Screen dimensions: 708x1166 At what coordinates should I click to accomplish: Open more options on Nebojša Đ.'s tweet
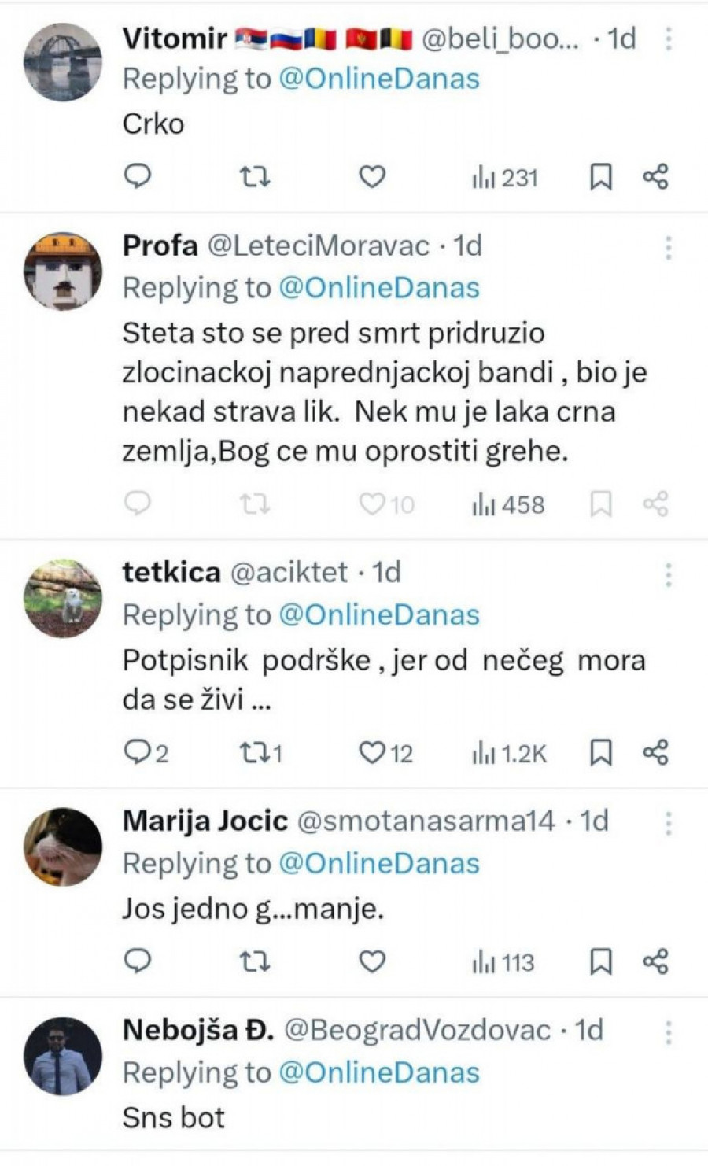click(668, 1031)
